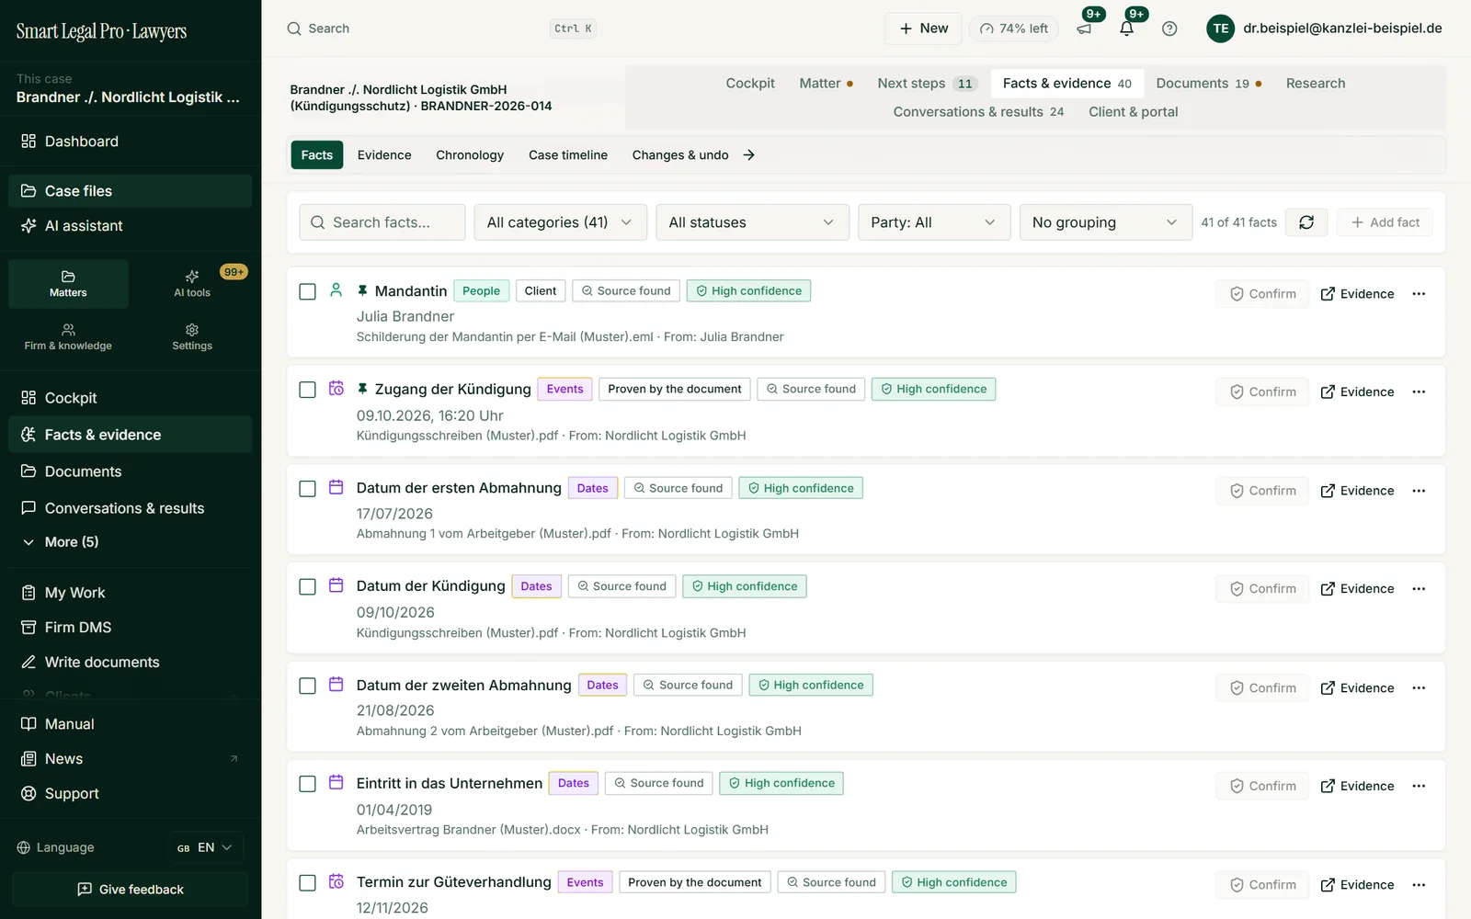The width and height of the screenshot is (1471, 919).
Task: Switch to the Chronology sub-tab
Action: pos(470,155)
